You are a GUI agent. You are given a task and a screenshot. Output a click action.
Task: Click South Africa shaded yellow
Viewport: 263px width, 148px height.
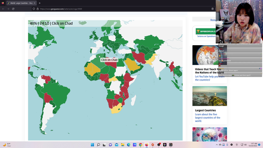116,109
